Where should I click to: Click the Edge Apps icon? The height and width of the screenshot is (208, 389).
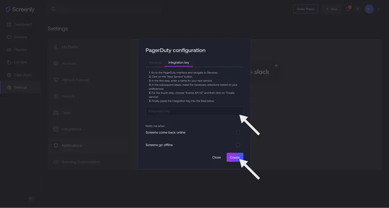click(x=9, y=75)
